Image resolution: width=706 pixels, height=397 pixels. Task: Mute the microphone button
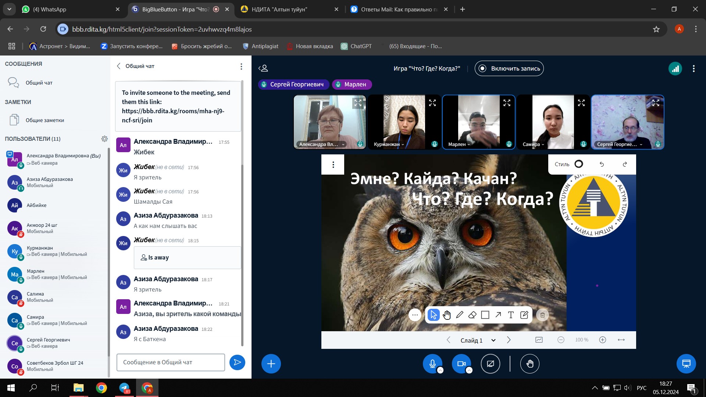tap(432, 364)
